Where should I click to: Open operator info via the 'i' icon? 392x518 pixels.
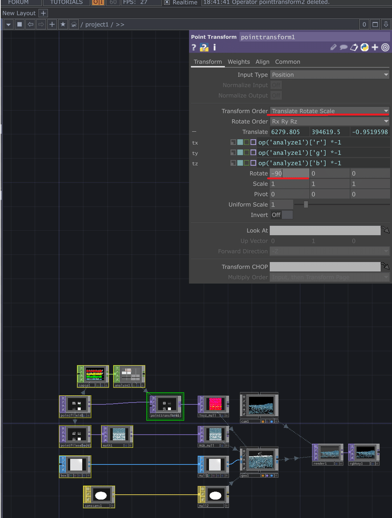coord(215,48)
